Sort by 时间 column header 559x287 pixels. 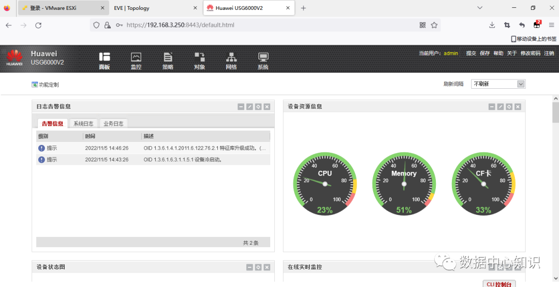(x=112, y=136)
